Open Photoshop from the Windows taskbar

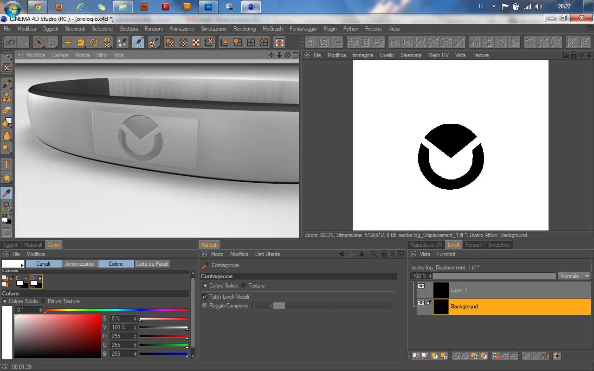[x=208, y=7]
